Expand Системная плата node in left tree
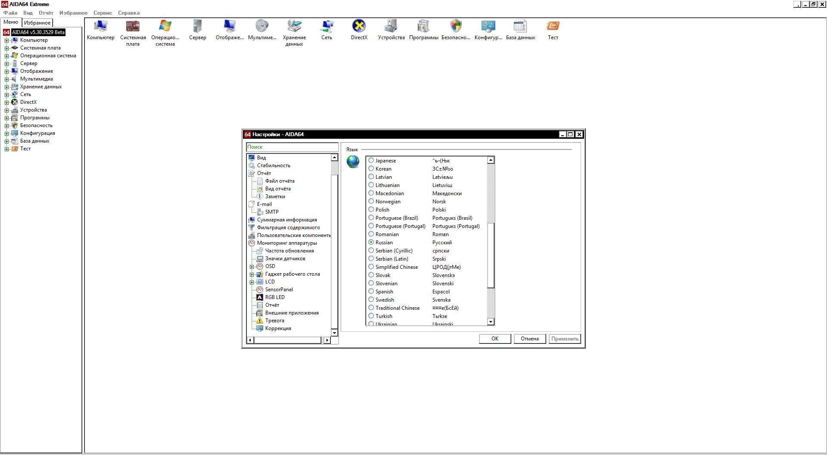This screenshot has width=827, height=455. coord(6,48)
